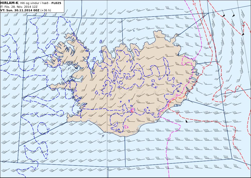Click the HIRLAM-K model title
The width and height of the screenshot is (251, 178).
click(9, 3)
